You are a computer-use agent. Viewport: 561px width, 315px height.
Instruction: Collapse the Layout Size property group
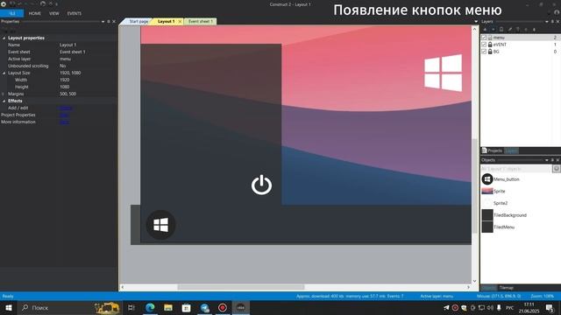(4, 73)
